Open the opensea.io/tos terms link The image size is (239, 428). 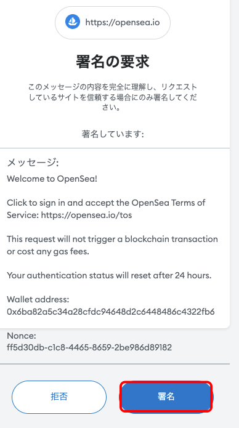(x=87, y=215)
